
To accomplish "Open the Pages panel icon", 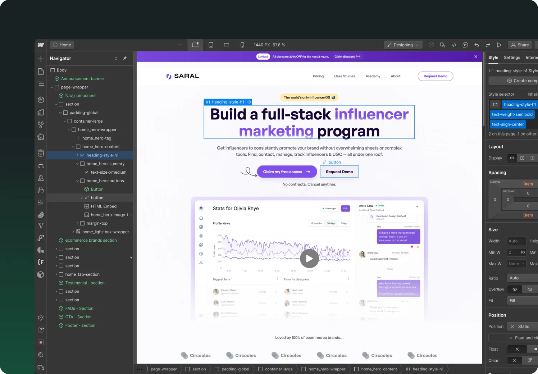I will [41, 72].
